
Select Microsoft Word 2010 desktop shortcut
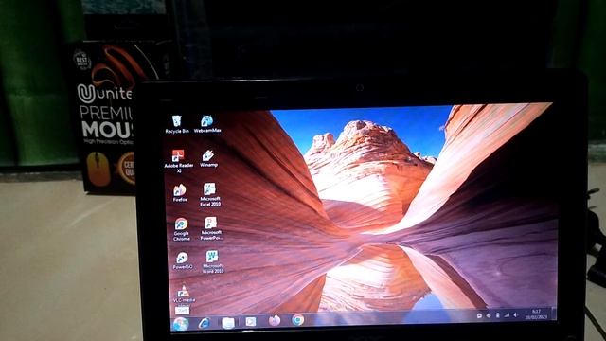pos(212,261)
